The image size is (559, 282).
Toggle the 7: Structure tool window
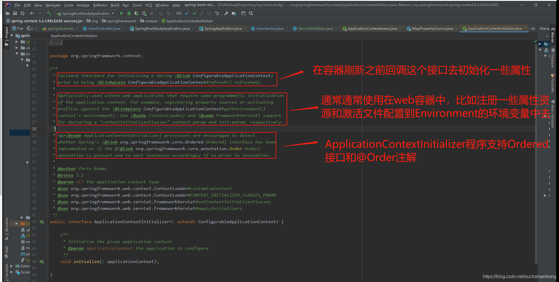pyautogui.click(x=7, y=229)
